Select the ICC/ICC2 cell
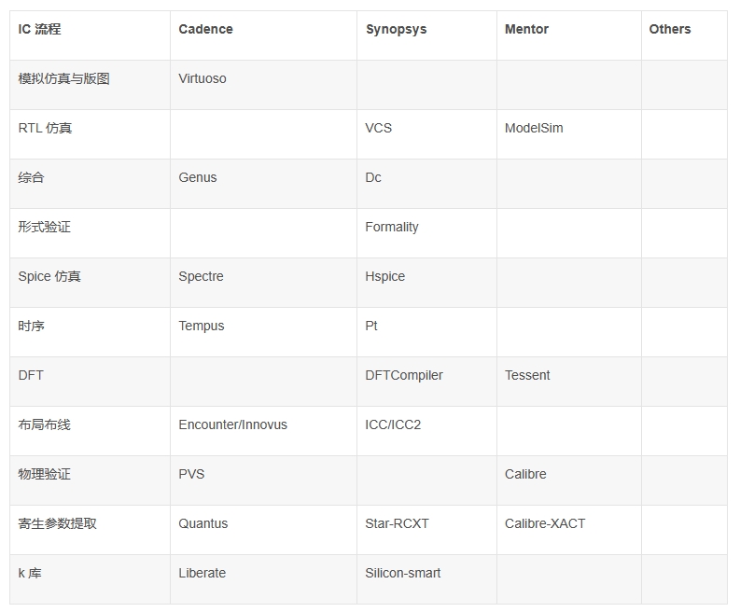 (393, 424)
